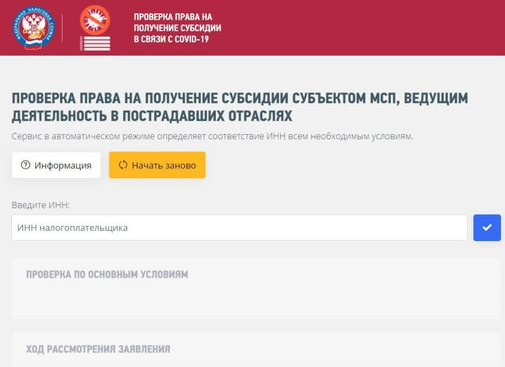Click the Введите ИНН label
Image resolution: width=505 pixels, height=367 pixels.
[41, 205]
